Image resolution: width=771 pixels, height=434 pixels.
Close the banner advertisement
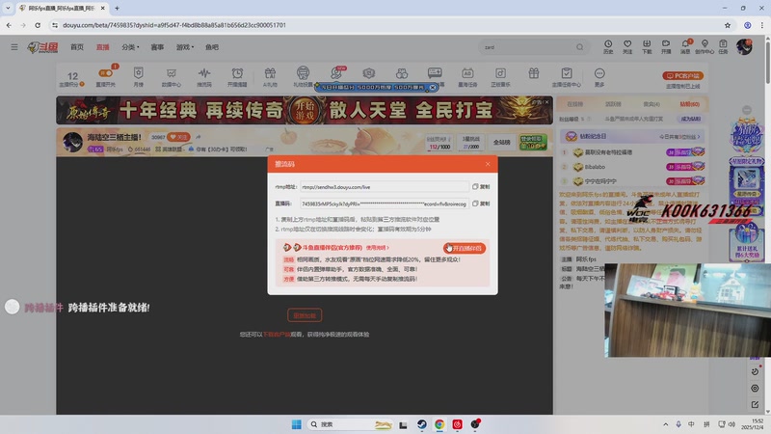click(546, 102)
